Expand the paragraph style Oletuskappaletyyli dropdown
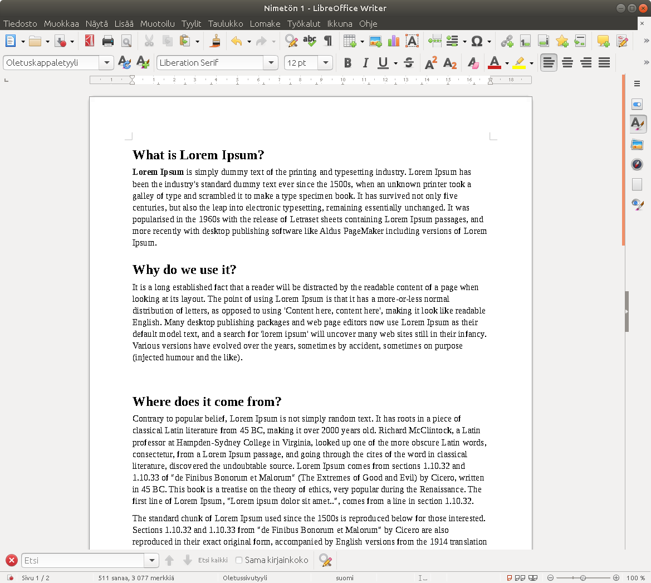 (106, 63)
